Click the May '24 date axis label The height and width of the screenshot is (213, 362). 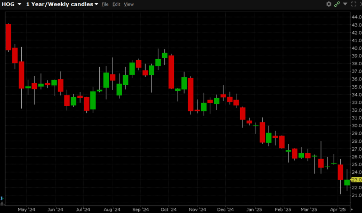click(26, 210)
